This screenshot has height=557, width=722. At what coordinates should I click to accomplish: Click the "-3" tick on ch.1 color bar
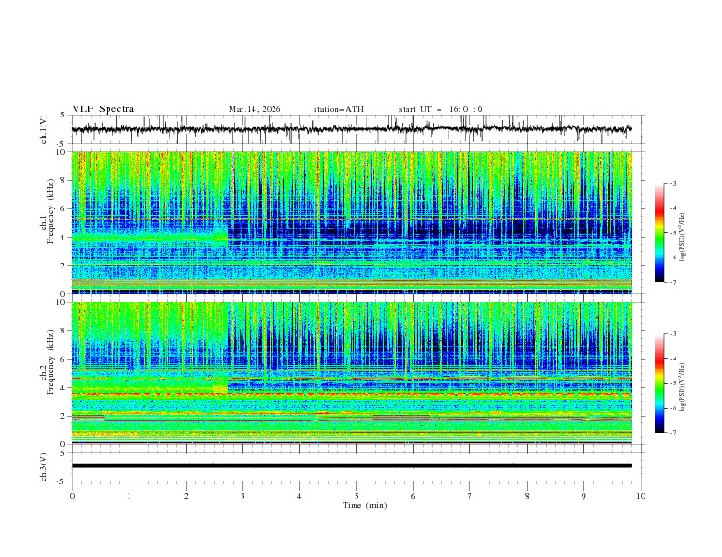point(673,183)
